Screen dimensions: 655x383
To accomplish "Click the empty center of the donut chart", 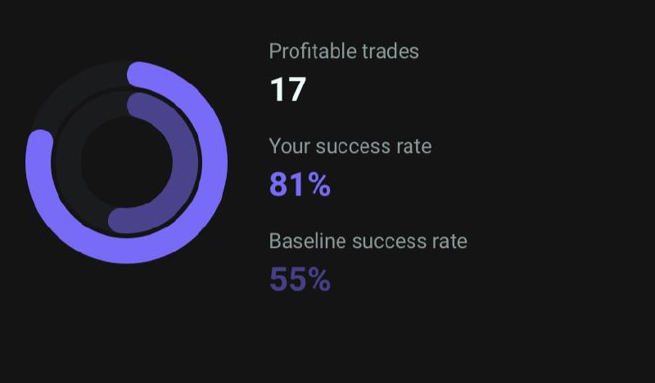I will (x=127, y=163).
